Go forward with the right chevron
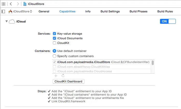The image size is (181, 109). (18, 4)
